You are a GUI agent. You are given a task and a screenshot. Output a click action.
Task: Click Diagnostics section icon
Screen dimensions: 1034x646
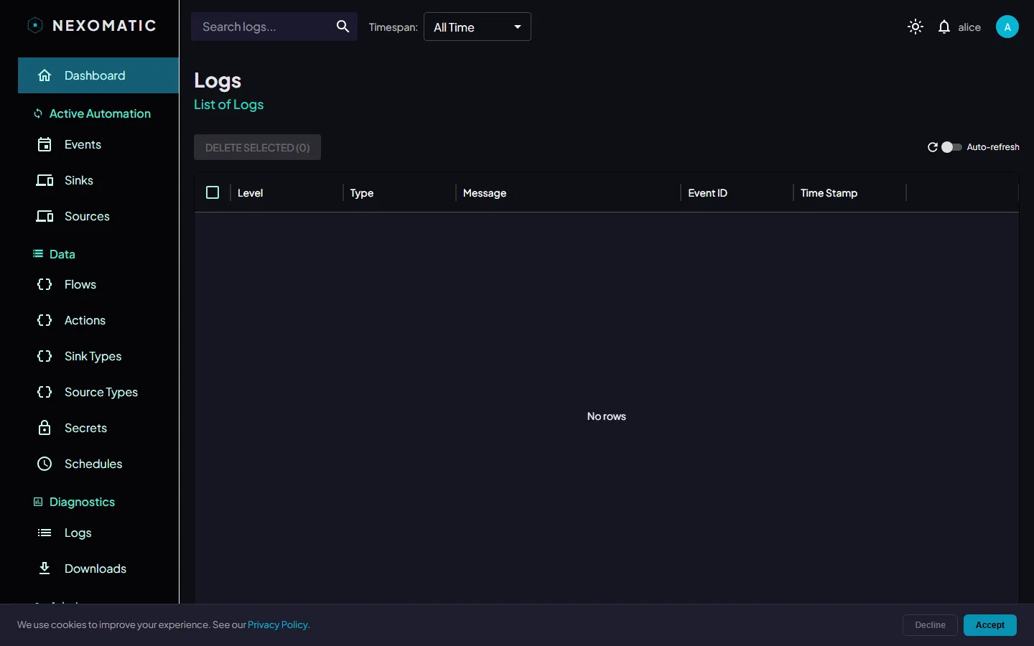pos(38,502)
